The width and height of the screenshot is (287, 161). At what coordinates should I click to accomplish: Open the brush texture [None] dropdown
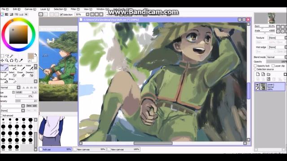[x=13, y=110]
